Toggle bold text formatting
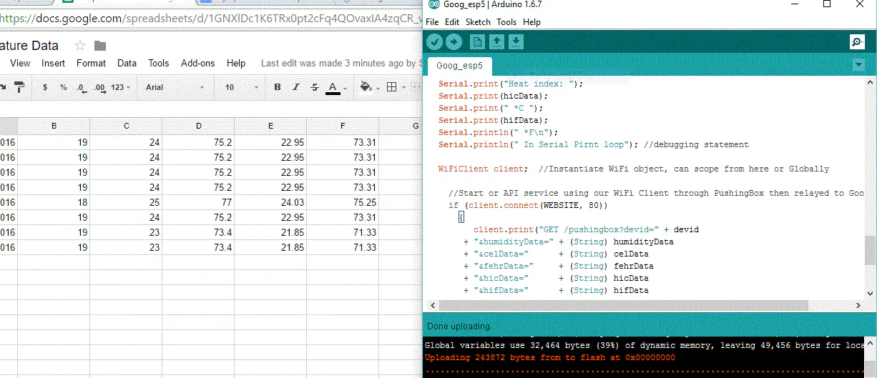Screen dimensions: 877x378 tap(278, 87)
